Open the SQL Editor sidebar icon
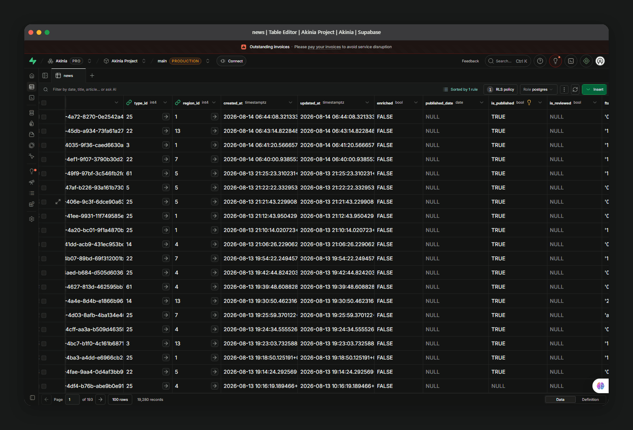 click(x=32, y=98)
